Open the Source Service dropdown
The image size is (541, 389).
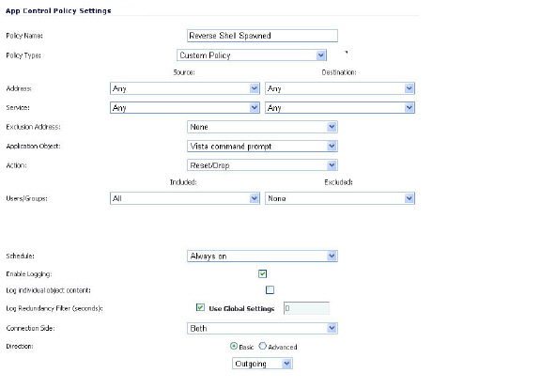click(x=185, y=108)
